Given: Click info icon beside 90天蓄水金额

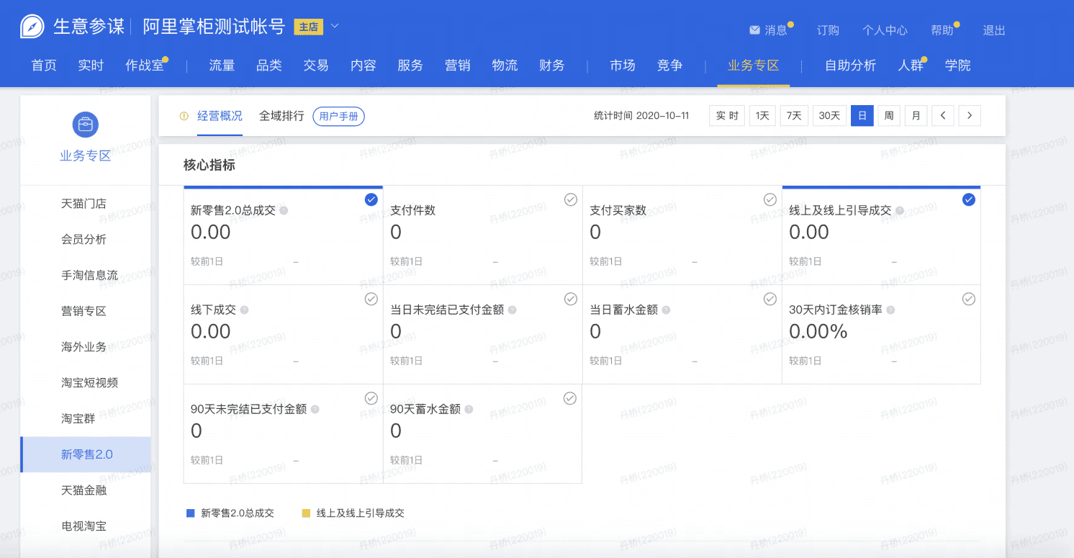Looking at the screenshot, I should coord(469,410).
